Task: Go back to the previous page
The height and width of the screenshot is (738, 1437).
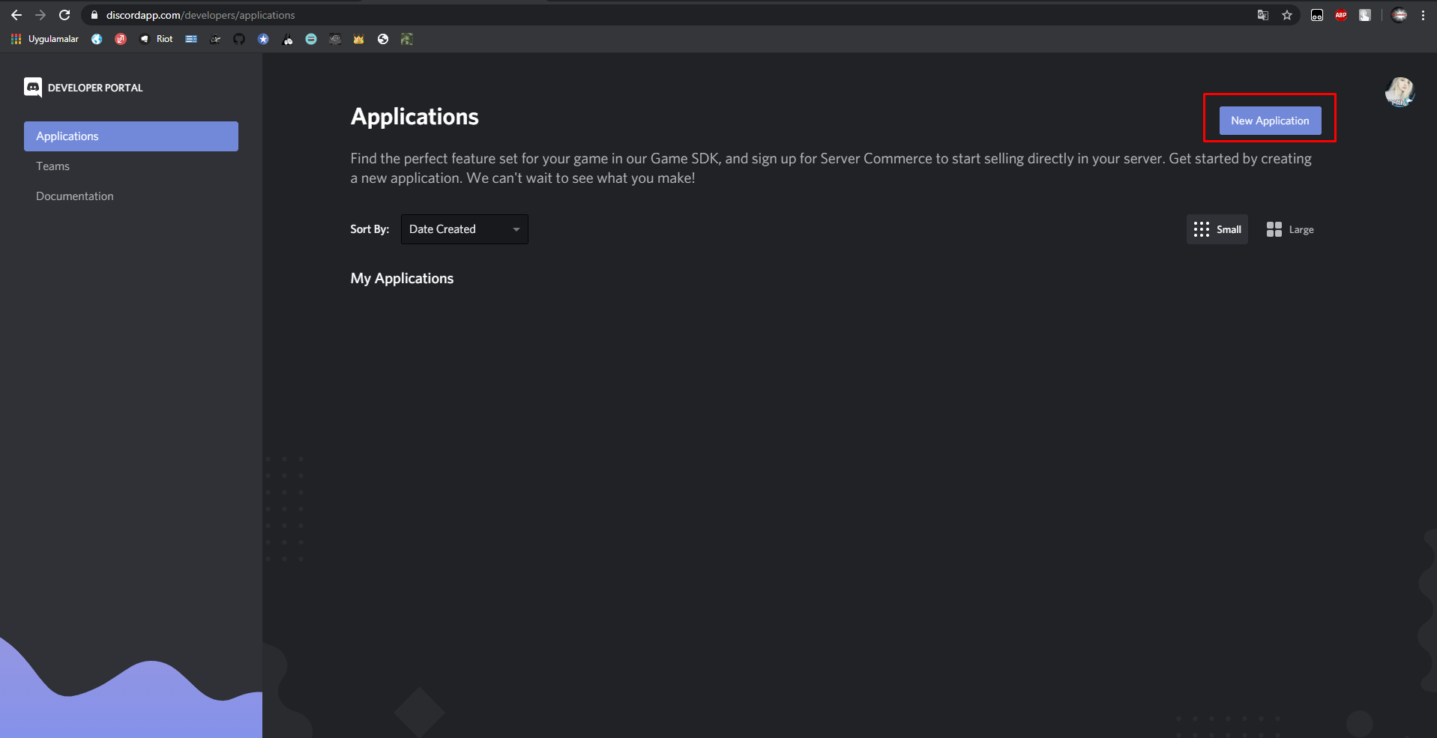Action: click(x=16, y=15)
